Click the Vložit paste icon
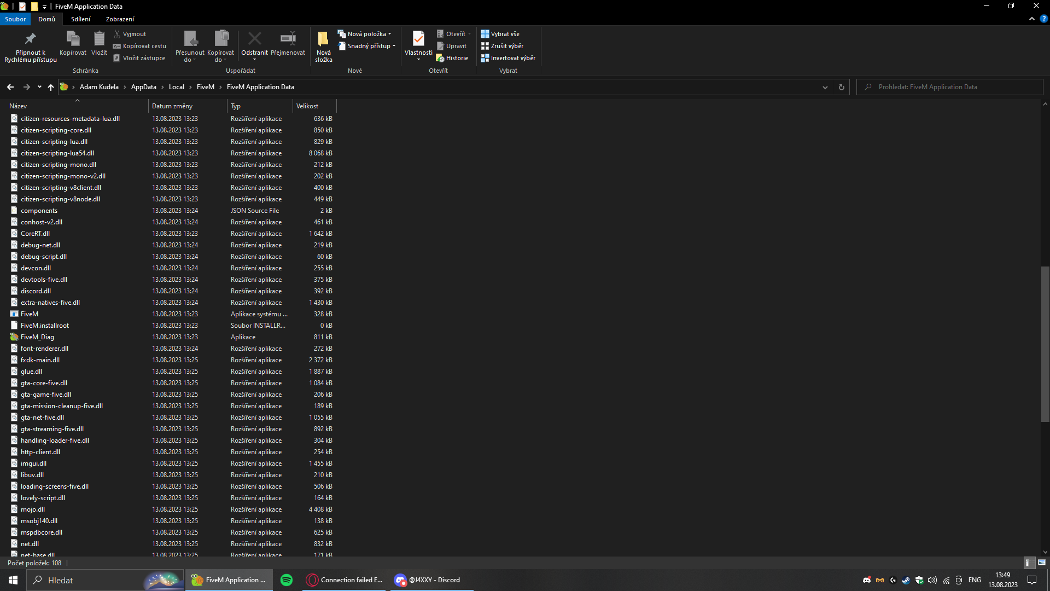The height and width of the screenshot is (591, 1050). click(x=99, y=39)
